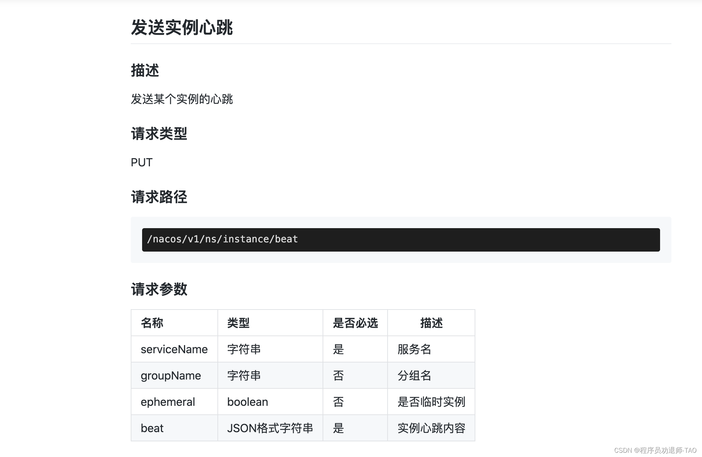Click the 请求类型 section heading
Screen dimensions: 702x457
159,134
